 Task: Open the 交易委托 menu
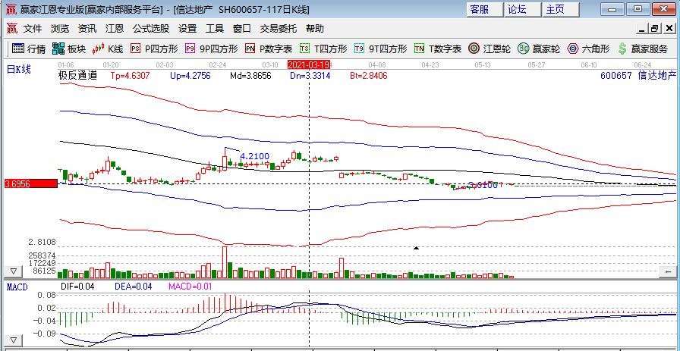(278, 29)
